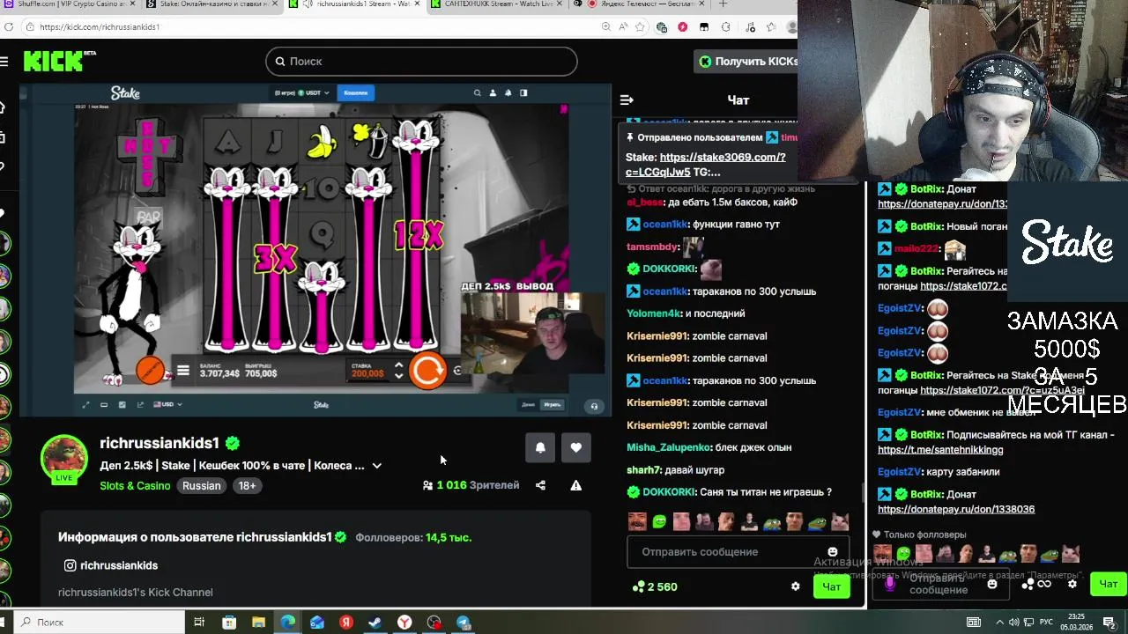The image size is (1128, 634).
Task: Open settings gear in second chat
Action: 1072,584
